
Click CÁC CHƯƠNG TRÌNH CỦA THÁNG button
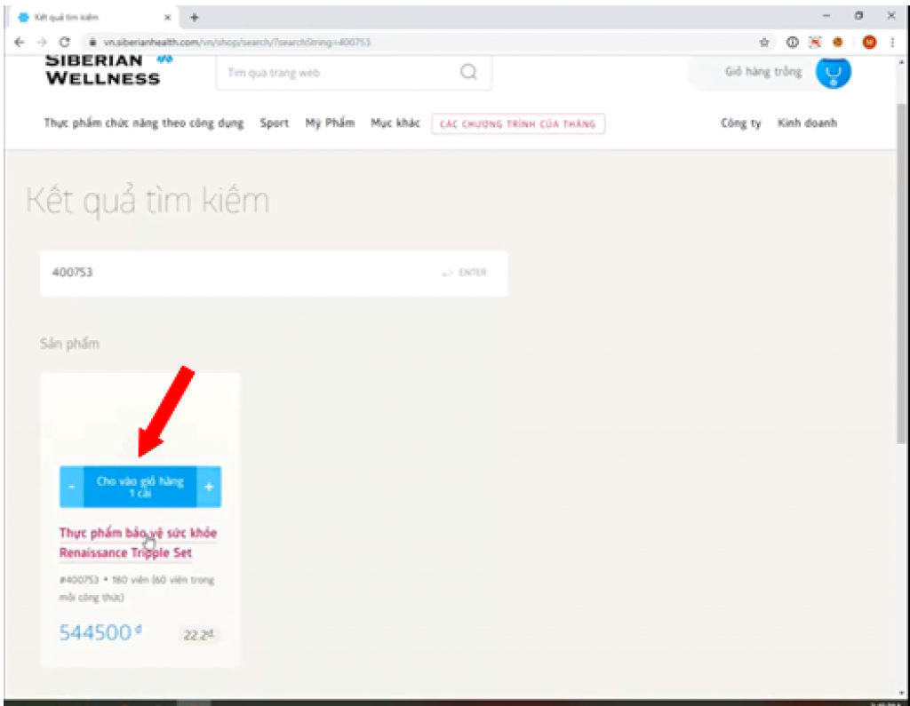coord(517,124)
